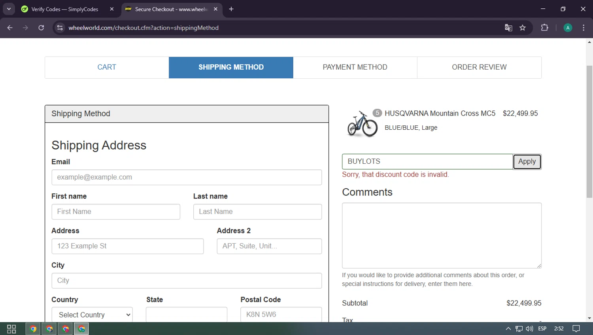The width and height of the screenshot is (593, 335).
Task: Click the City input field
Action: (187, 280)
